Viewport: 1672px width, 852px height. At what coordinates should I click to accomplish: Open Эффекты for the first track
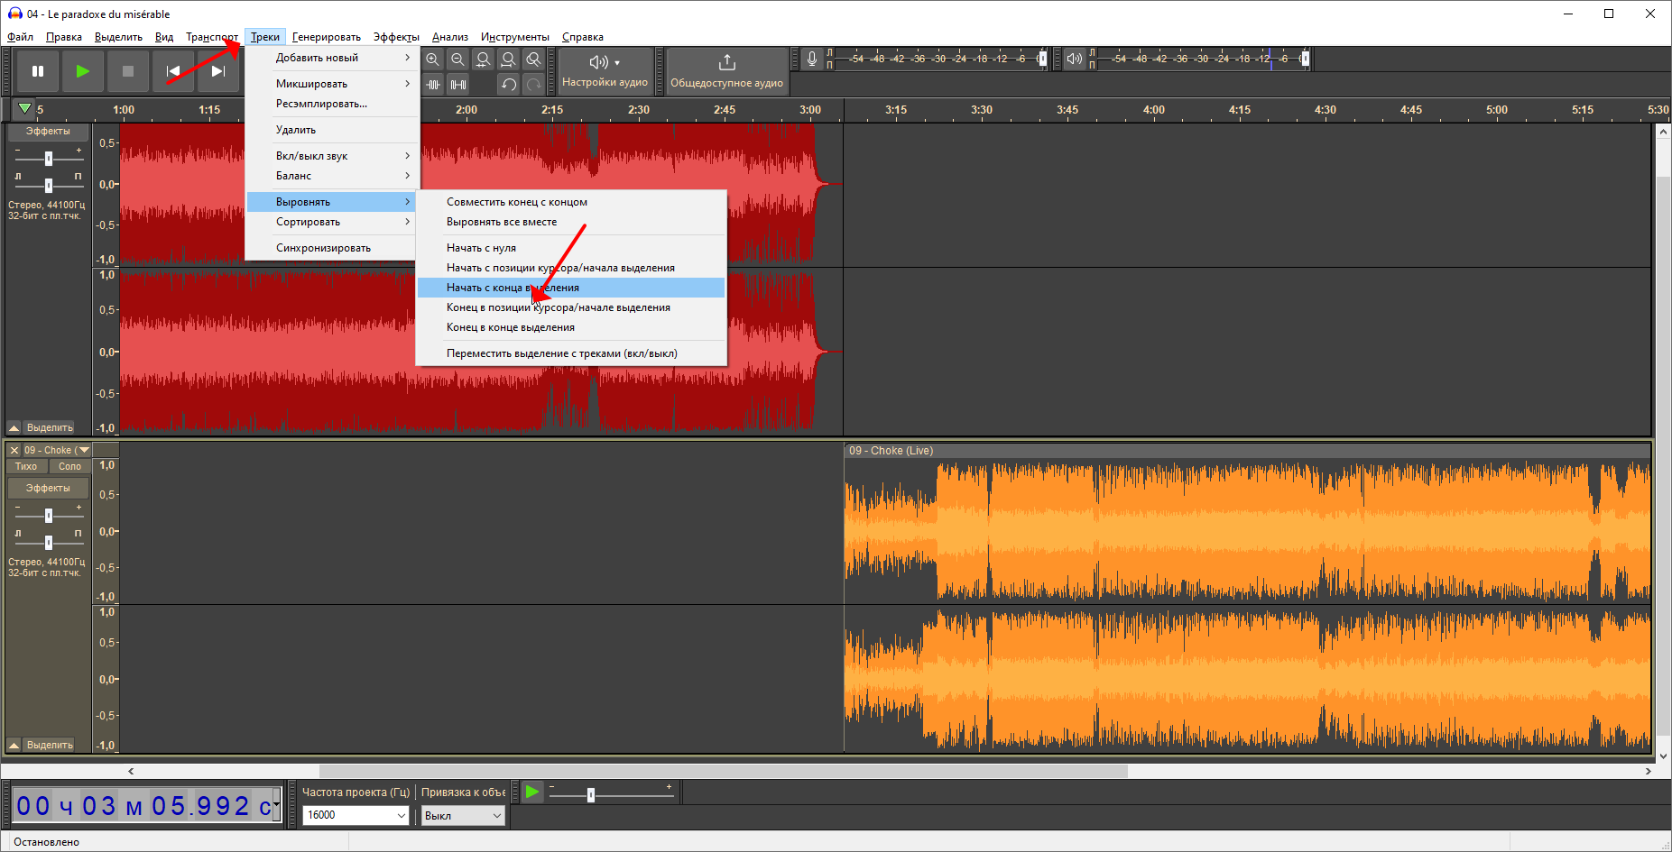pos(48,132)
